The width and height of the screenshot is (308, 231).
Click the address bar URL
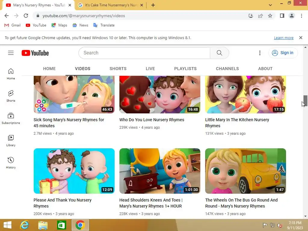(84, 16)
